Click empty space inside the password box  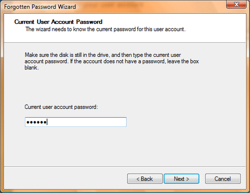(86, 122)
